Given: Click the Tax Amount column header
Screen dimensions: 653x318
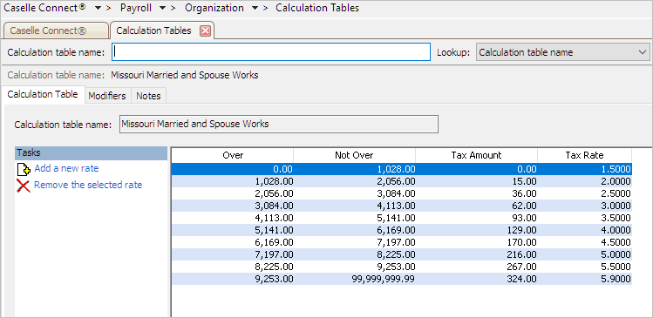Looking at the screenshot, I should pos(476,156).
